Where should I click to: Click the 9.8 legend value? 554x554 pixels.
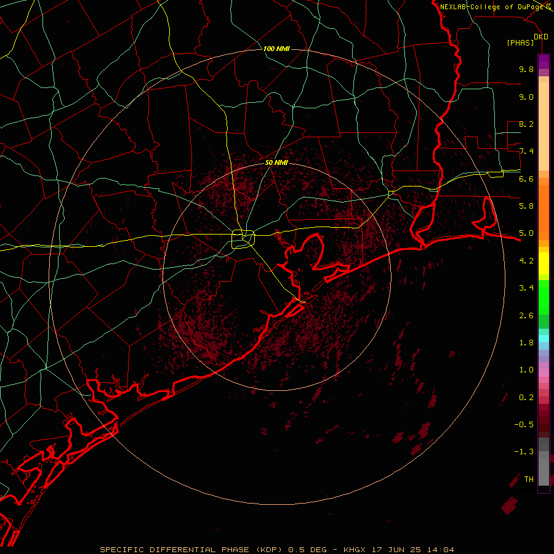pos(526,69)
